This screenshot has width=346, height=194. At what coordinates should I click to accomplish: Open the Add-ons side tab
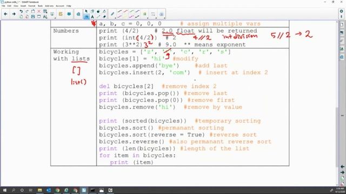coord(342,57)
